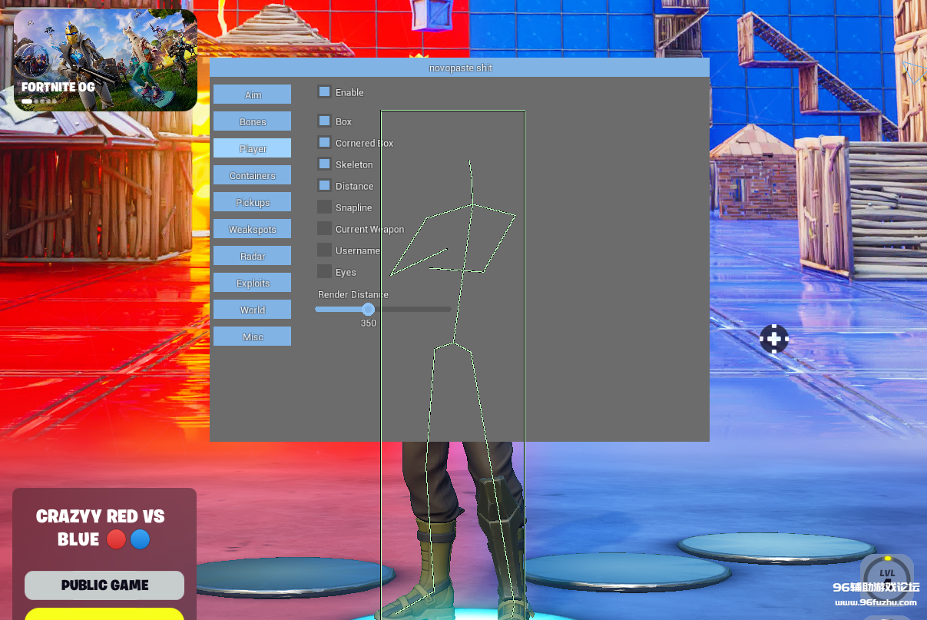
Task: Toggle the Enable checkbox
Action: pyautogui.click(x=324, y=91)
